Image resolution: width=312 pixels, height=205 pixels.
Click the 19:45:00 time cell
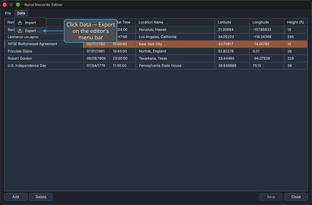122,51
